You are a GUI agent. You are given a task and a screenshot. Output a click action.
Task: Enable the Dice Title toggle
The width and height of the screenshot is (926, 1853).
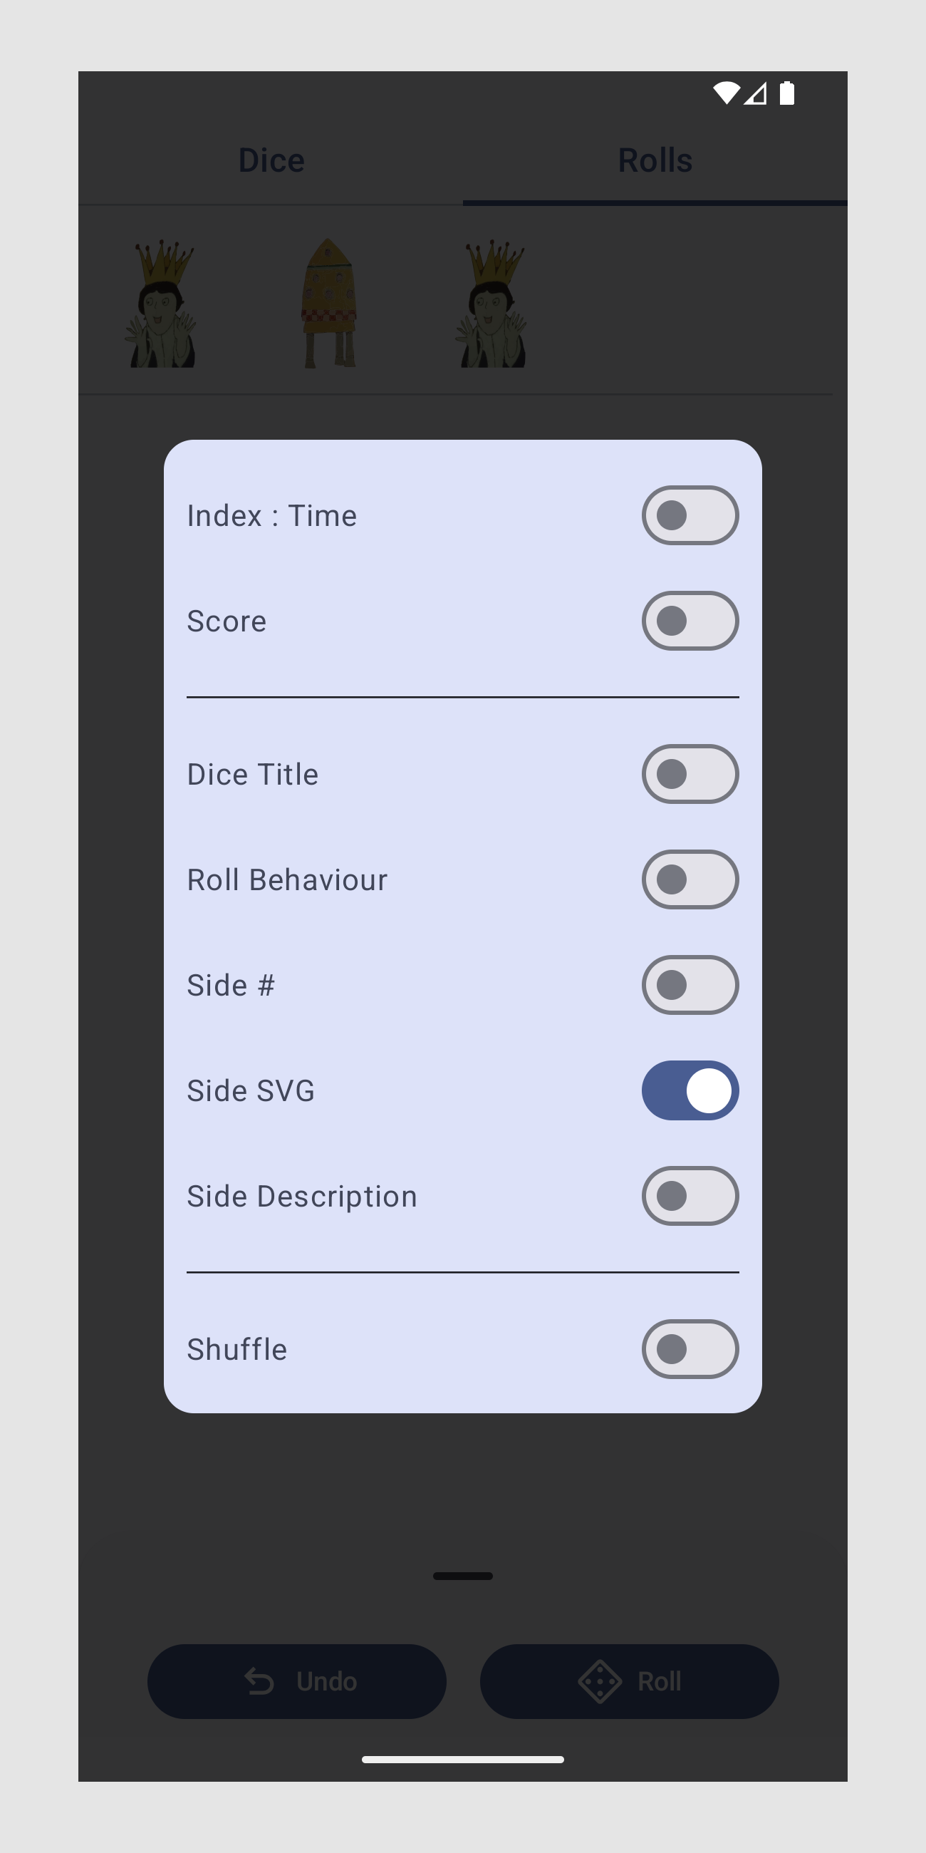click(x=690, y=773)
